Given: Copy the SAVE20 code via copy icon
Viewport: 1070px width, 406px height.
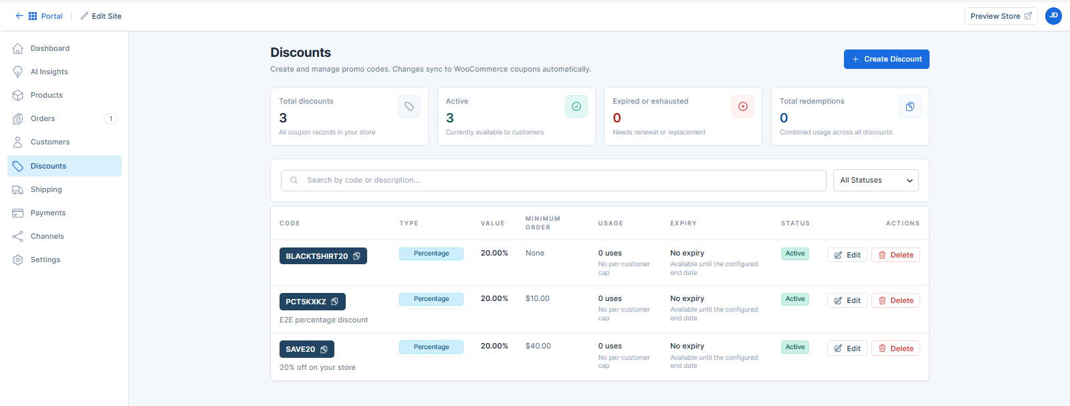Looking at the screenshot, I should [324, 349].
